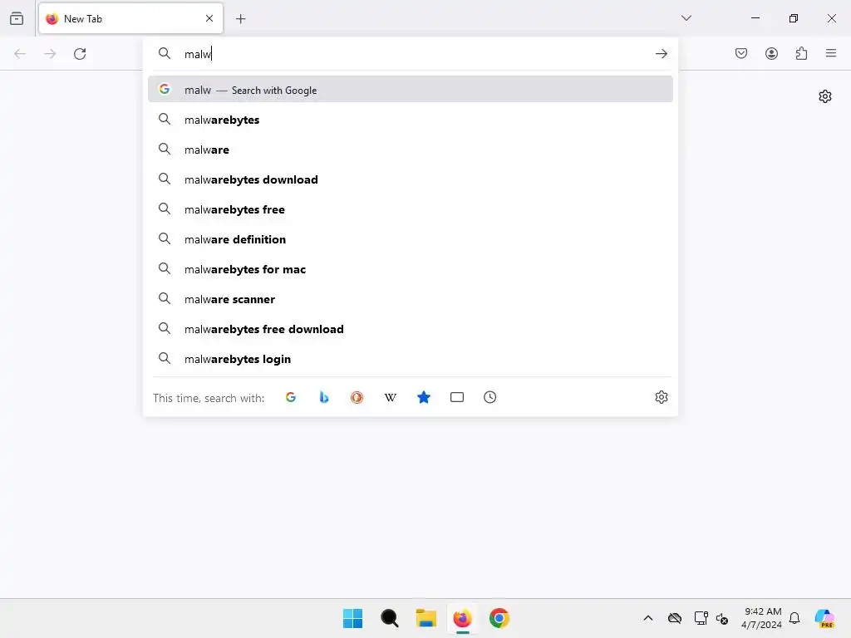This screenshot has height=638, width=851.
Task: Choose 'malwarebytes for mac' suggestion
Action: 411,268
